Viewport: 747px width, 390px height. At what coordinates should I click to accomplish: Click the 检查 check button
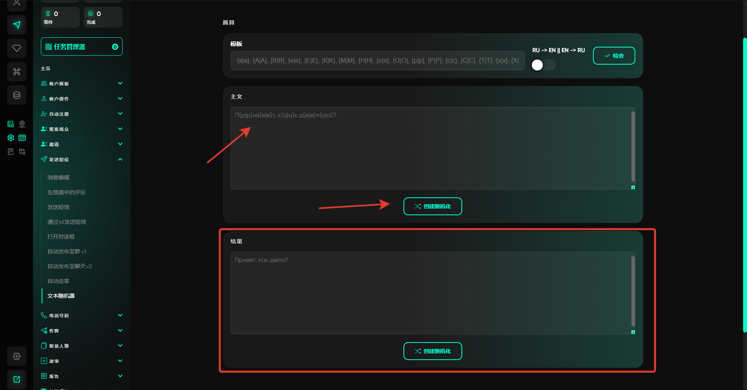pyautogui.click(x=614, y=56)
